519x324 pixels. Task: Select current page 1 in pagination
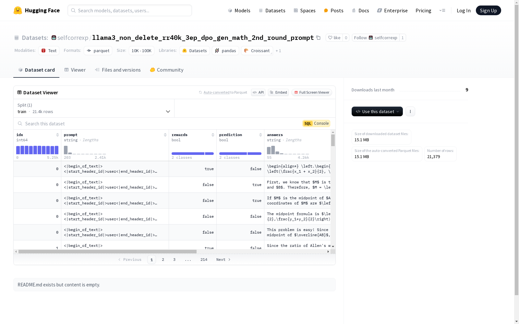[151, 260]
